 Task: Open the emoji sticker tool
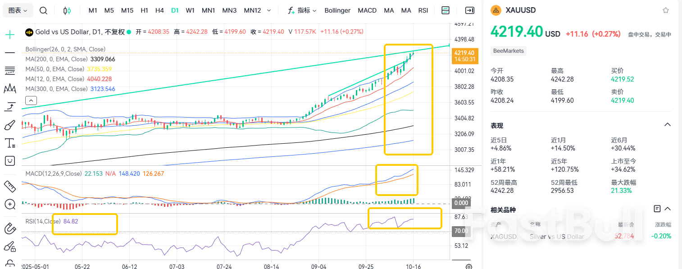[10, 161]
